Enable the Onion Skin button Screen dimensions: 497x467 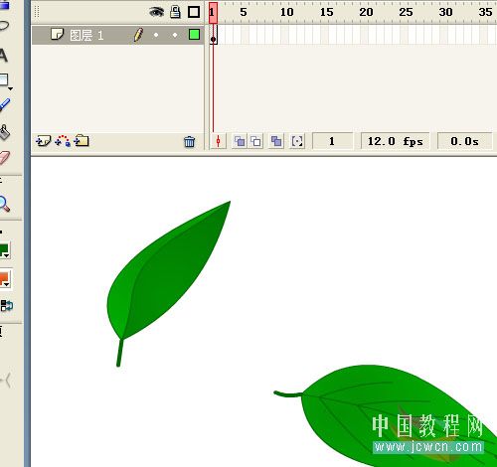coord(240,141)
